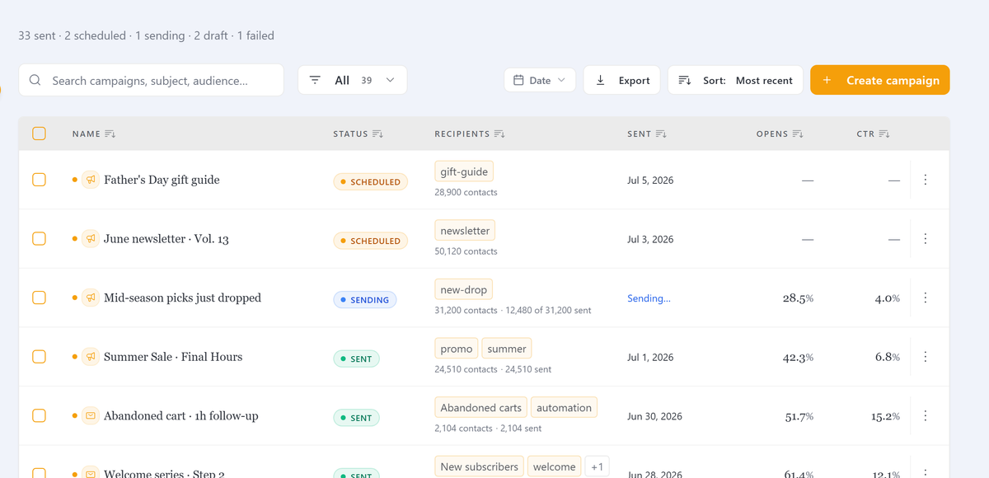Open more options for Abandoned cart row
This screenshot has width=989, height=478.
(x=926, y=416)
